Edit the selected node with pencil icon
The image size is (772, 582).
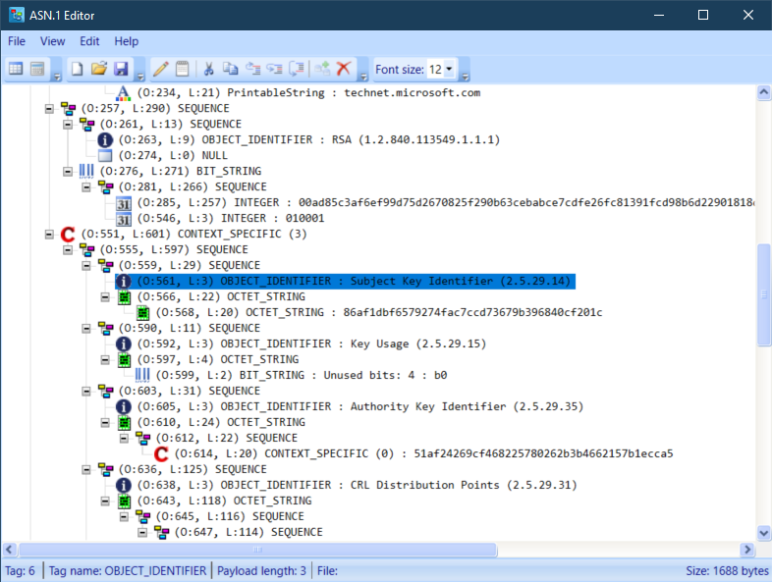pos(160,69)
